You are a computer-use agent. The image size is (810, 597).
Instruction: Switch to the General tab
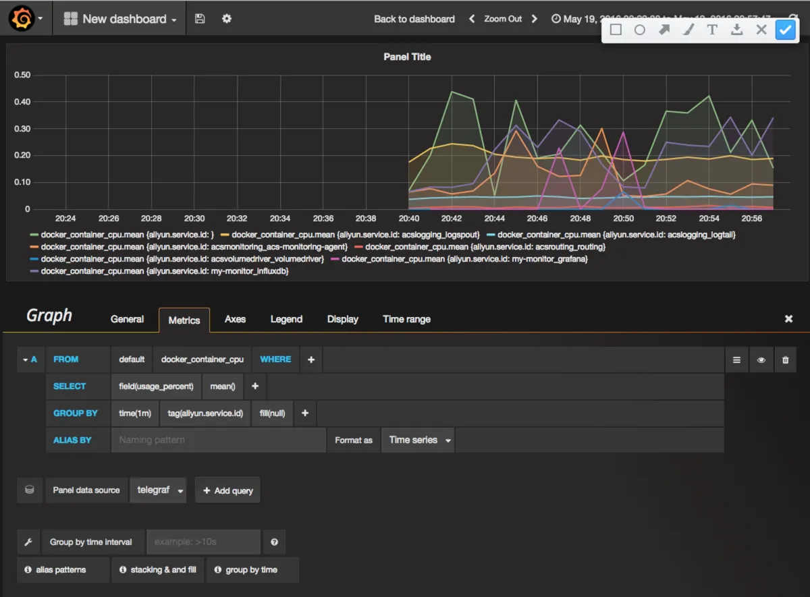coord(127,319)
